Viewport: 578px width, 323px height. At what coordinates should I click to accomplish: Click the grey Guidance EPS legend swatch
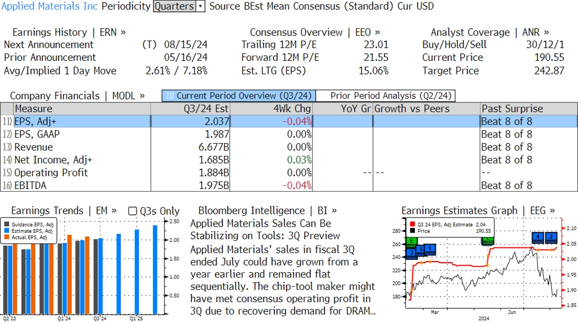tap(7, 224)
